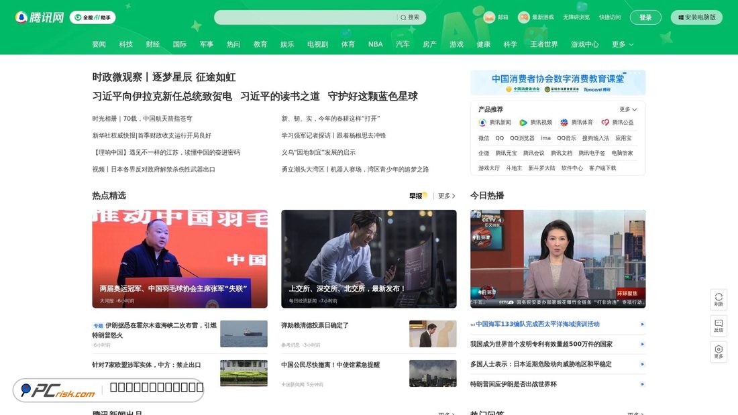Play 中国海军133编队 video arrow icon

click(x=643, y=324)
